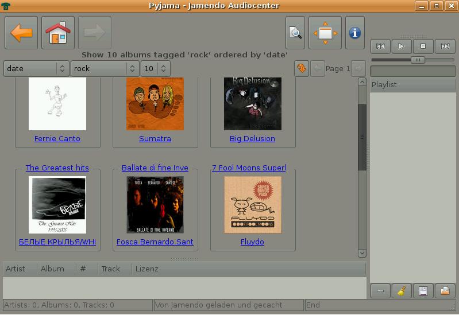Screen dimensions: 459x315
Task: Open the Big Delusion link
Action: 252,139
